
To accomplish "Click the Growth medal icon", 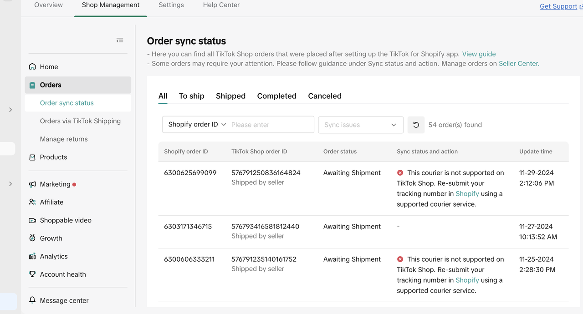I will click(x=32, y=238).
